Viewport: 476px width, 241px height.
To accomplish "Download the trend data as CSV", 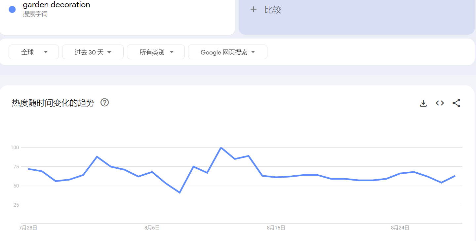I will (423, 103).
